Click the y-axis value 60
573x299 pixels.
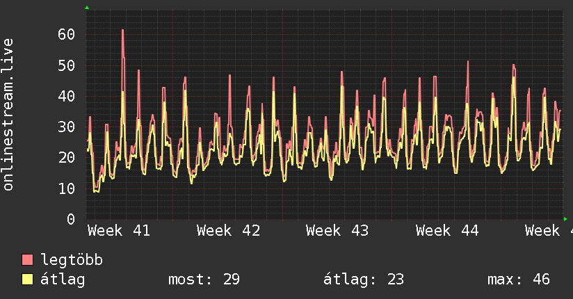click(67, 35)
